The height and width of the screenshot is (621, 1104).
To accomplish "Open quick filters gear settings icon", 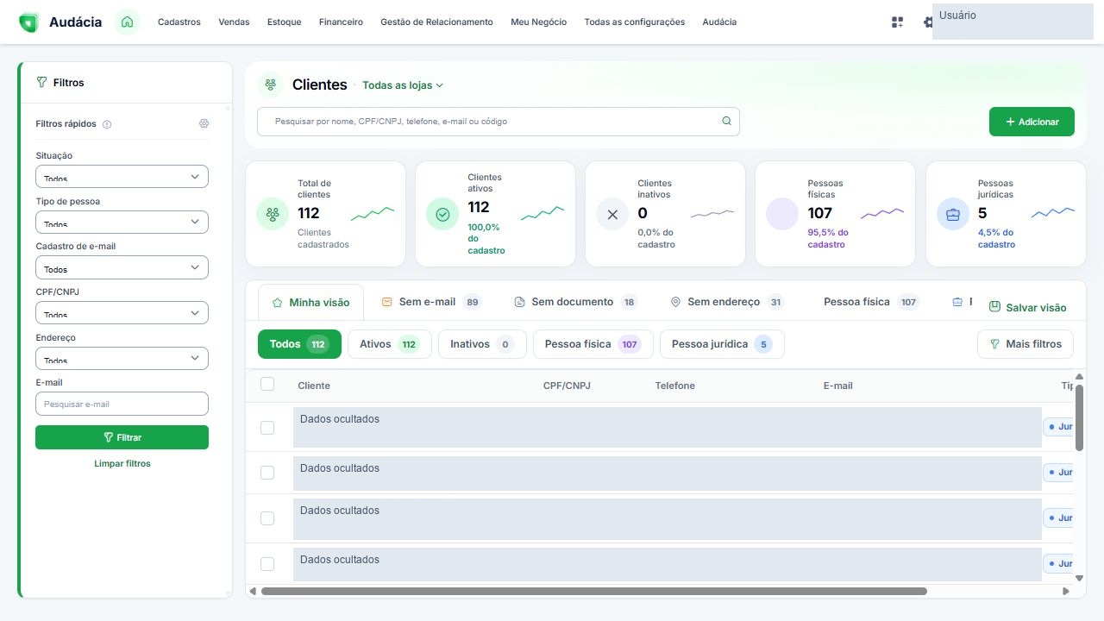I will [204, 123].
